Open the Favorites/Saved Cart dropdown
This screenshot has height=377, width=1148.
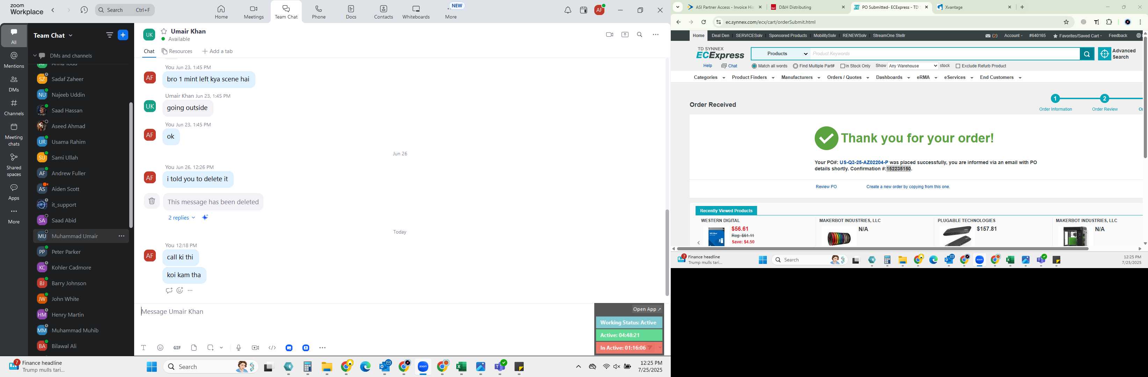(x=1077, y=36)
